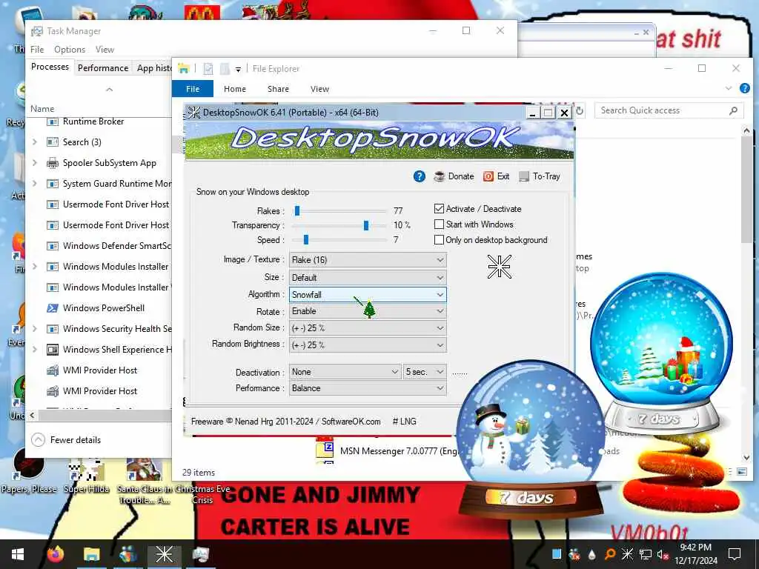Open the Performance Balance dropdown
Image resolution: width=759 pixels, height=569 pixels.
pyautogui.click(x=368, y=388)
